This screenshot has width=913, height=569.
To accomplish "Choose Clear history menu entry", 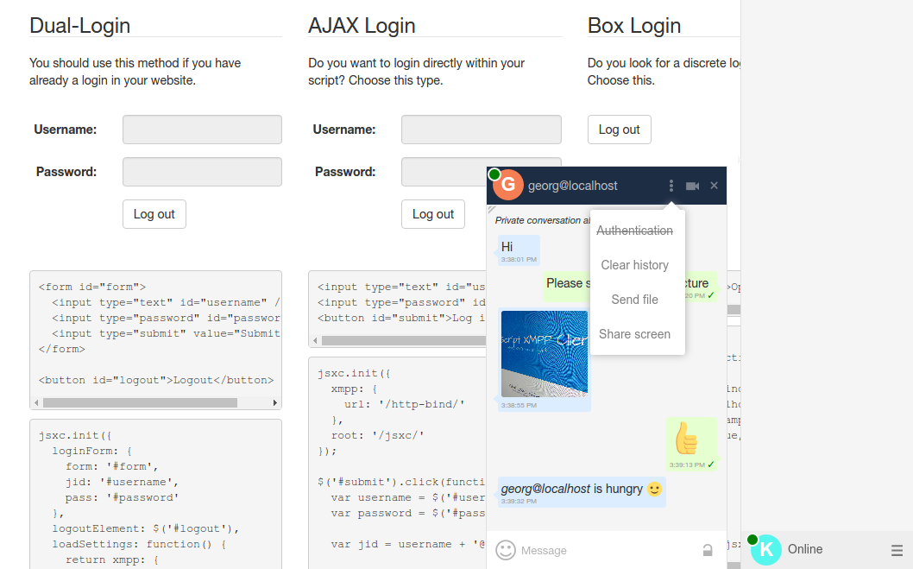I will click(634, 265).
